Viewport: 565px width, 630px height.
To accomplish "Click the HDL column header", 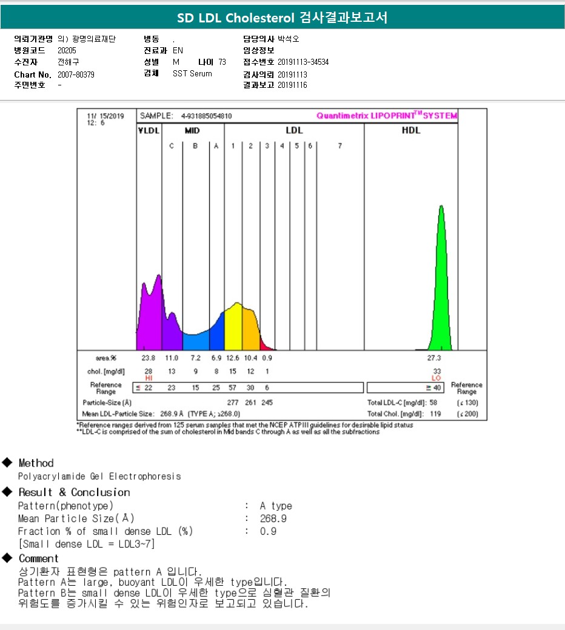I will 411,130.
